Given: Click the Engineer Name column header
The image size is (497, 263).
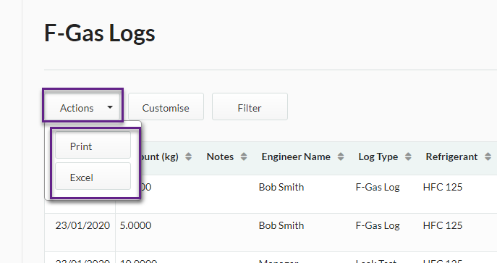Looking at the screenshot, I should coord(296,156).
